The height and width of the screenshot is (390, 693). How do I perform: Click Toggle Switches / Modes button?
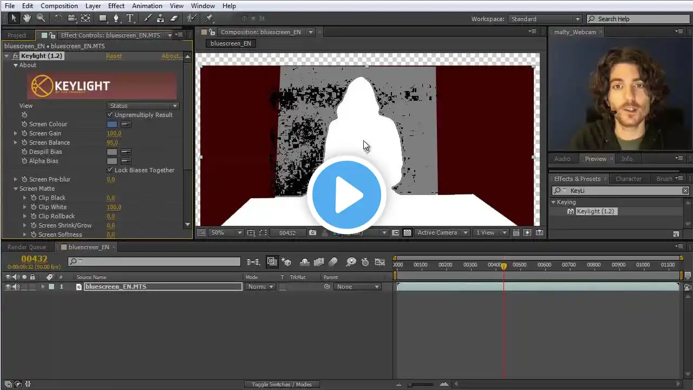pos(282,385)
